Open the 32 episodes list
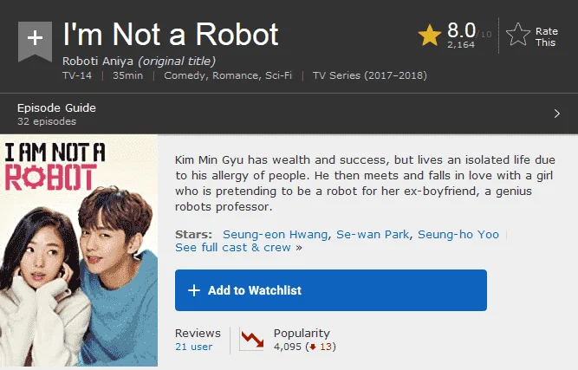 [47, 121]
